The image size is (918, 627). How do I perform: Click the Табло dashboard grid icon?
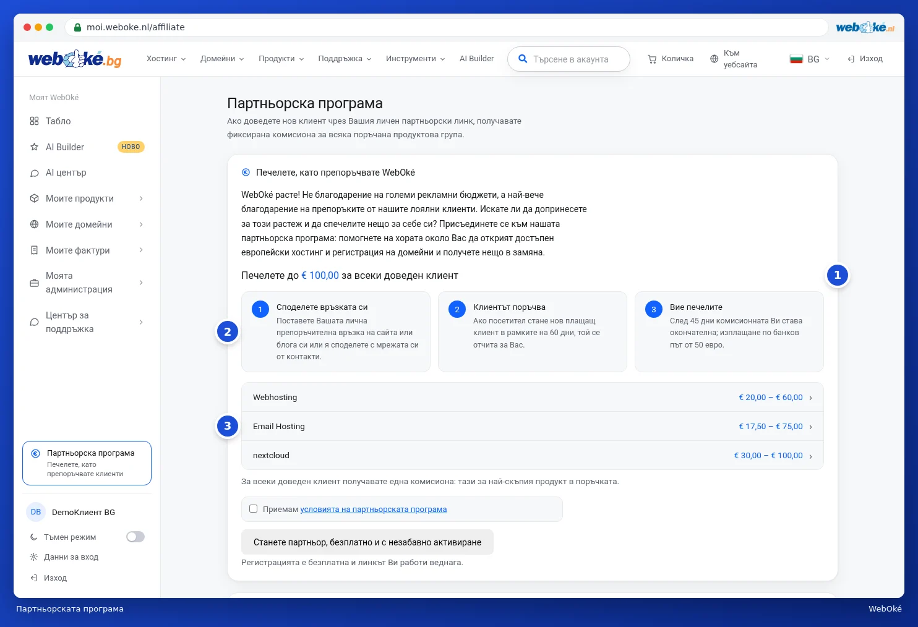click(34, 121)
